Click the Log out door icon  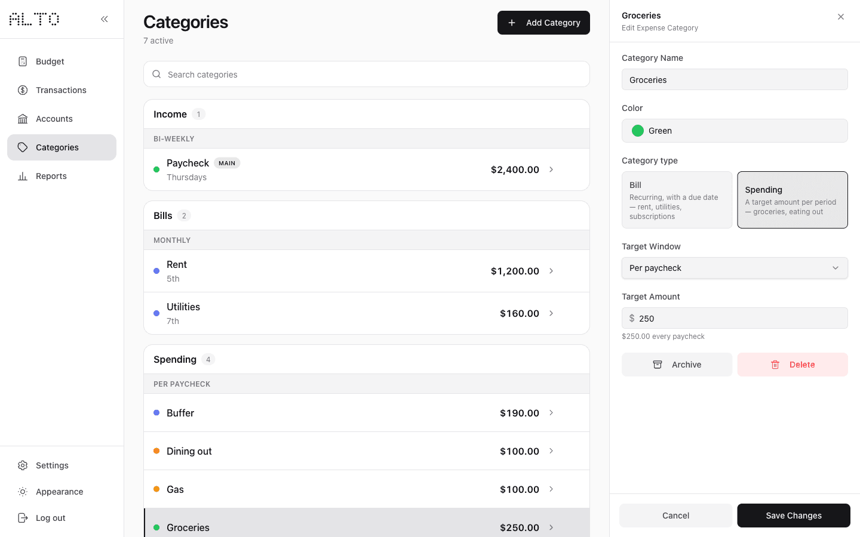[23, 518]
